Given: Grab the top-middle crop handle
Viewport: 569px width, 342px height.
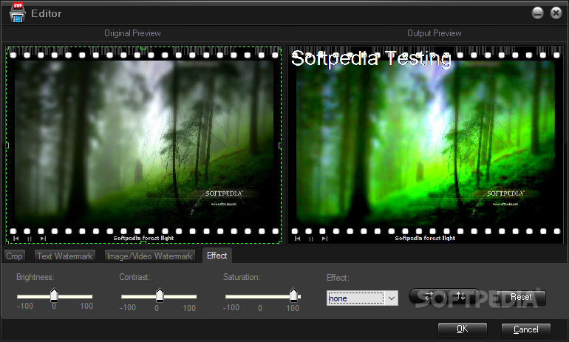Looking at the screenshot, I should (x=143, y=47).
